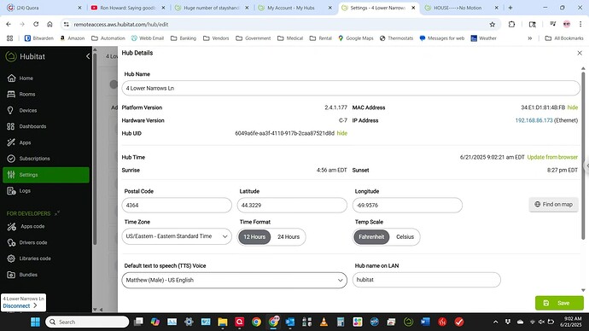Viewport: 589px width, 331px height.
Task: Edit the Hub name on LAN field
Action: [426, 280]
